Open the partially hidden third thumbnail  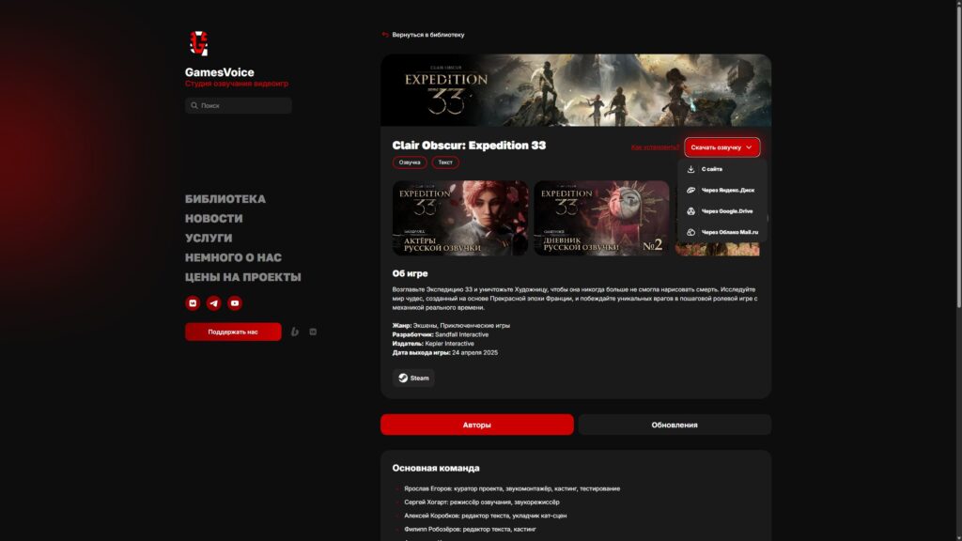pyautogui.click(x=717, y=249)
